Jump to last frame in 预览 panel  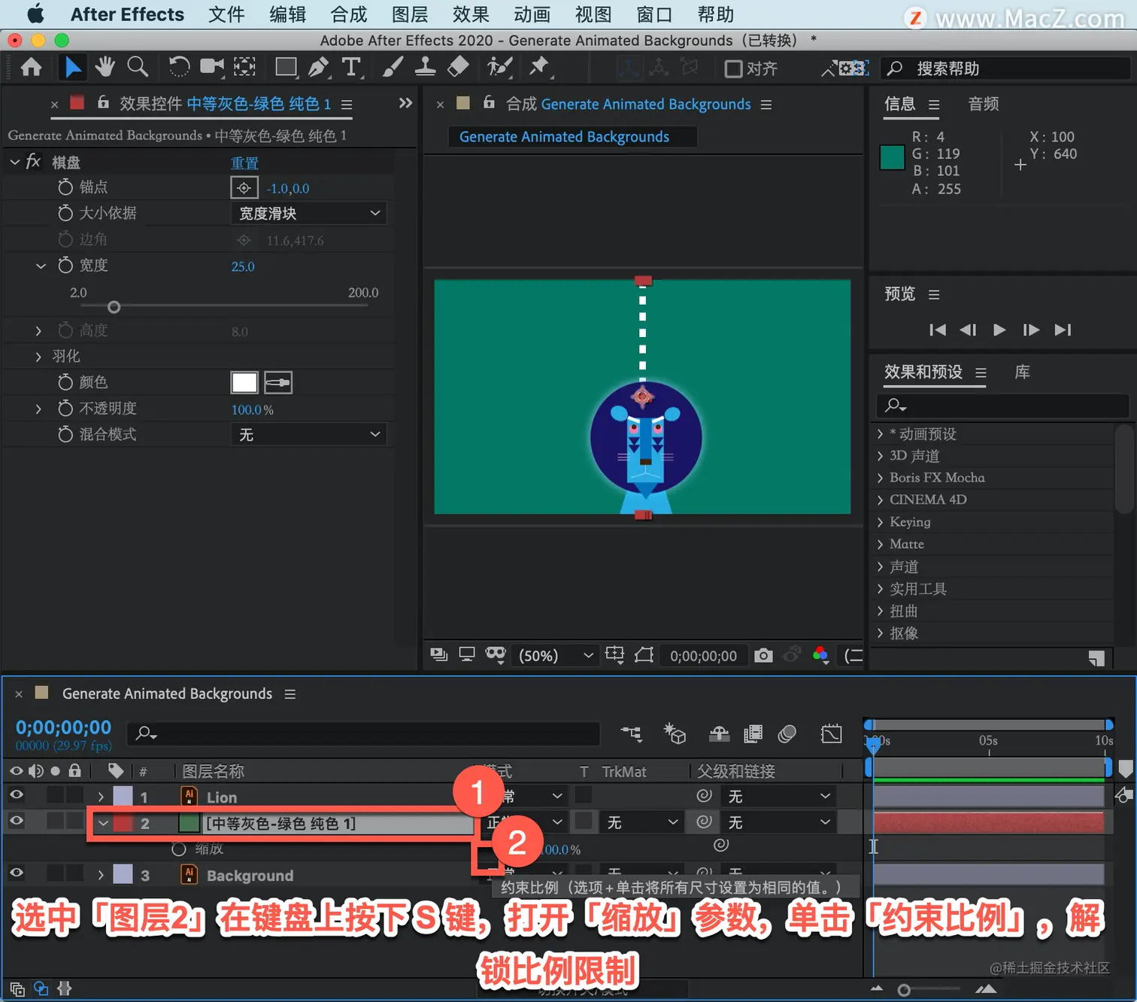point(1063,329)
